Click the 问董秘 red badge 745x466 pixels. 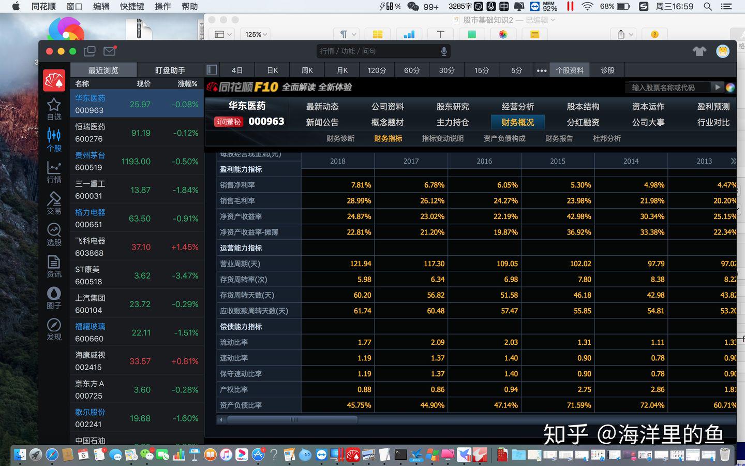click(x=229, y=122)
